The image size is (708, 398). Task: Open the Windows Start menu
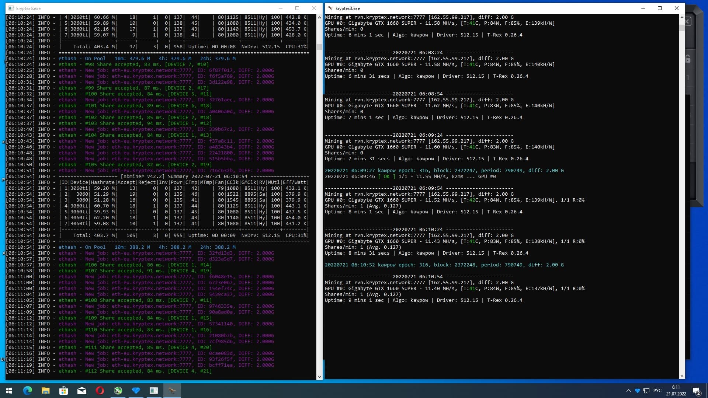click(9, 391)
